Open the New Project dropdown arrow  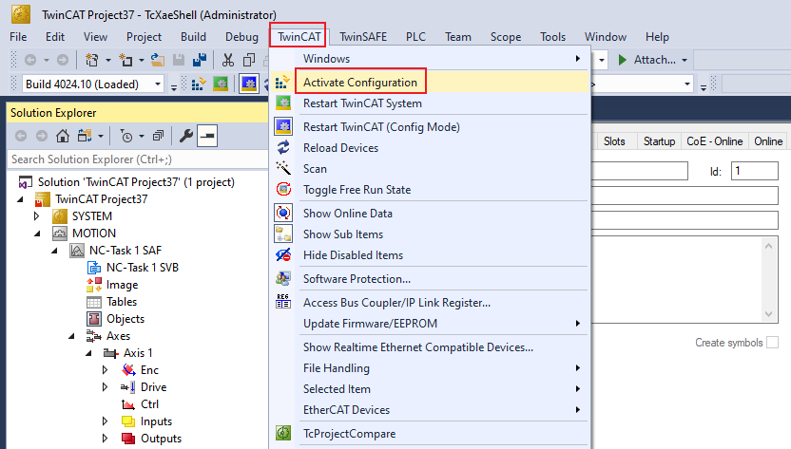(x=108, y=60)
